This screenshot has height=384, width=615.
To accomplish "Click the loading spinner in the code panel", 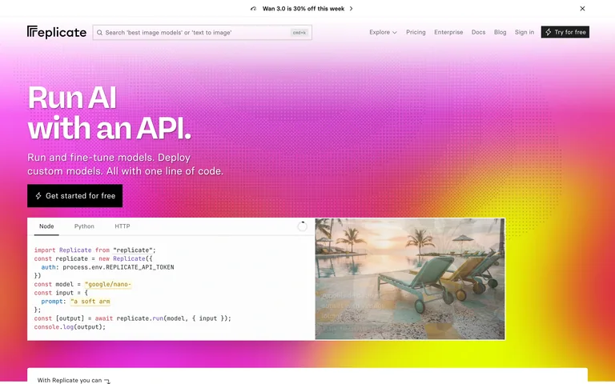I will click(302, 226).
